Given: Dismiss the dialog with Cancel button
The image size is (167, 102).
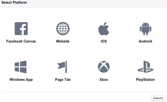Looking at the screenshot, I should (158, 98).
